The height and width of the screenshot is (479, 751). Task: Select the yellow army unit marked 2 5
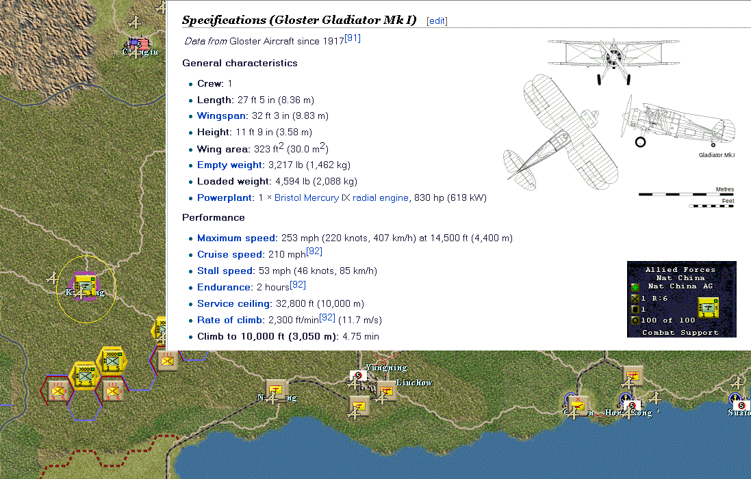click(x=86, y=375)
